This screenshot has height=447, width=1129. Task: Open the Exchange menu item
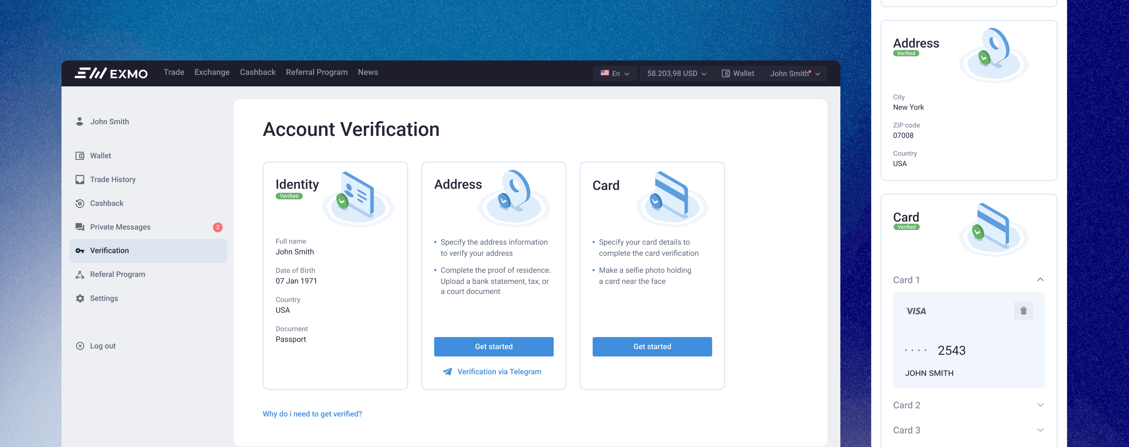click(212, 72)
